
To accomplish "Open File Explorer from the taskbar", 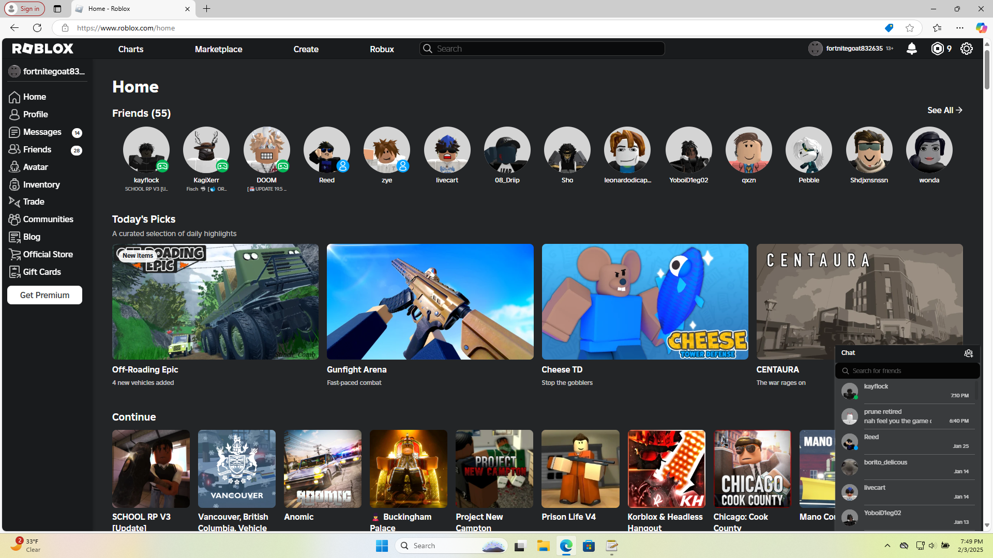I will click(x=543, y=546).
